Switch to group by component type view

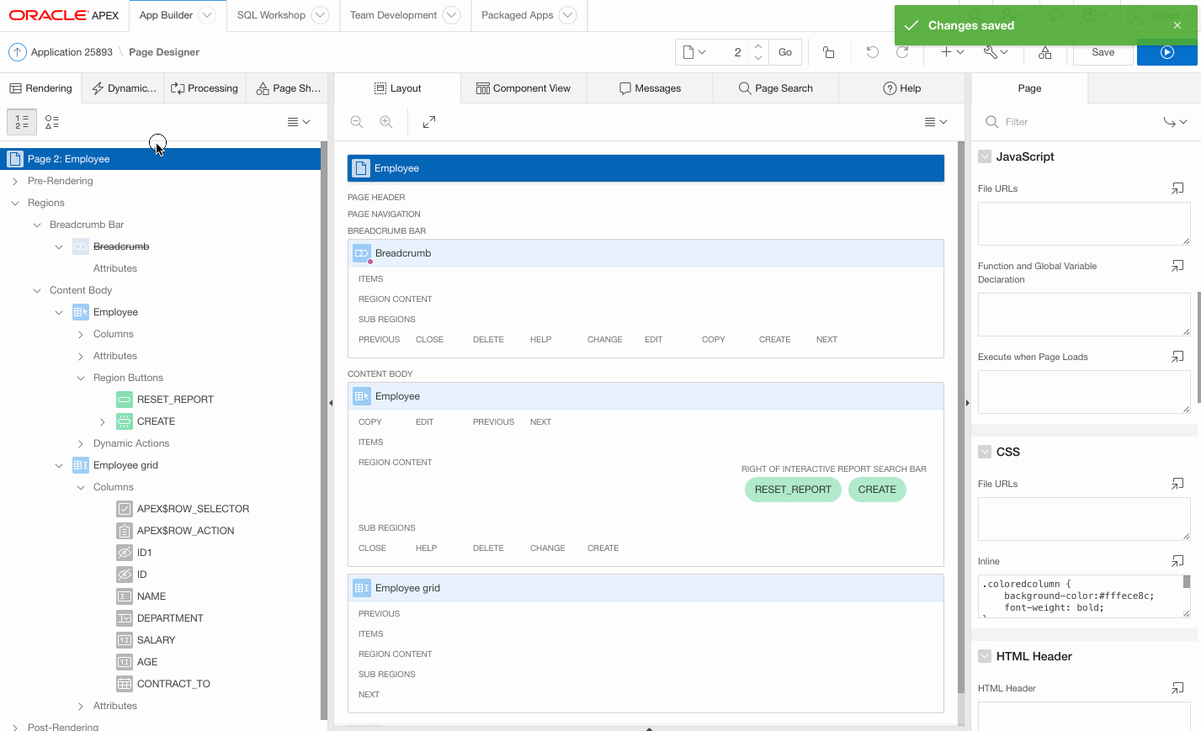pos(52,122)
